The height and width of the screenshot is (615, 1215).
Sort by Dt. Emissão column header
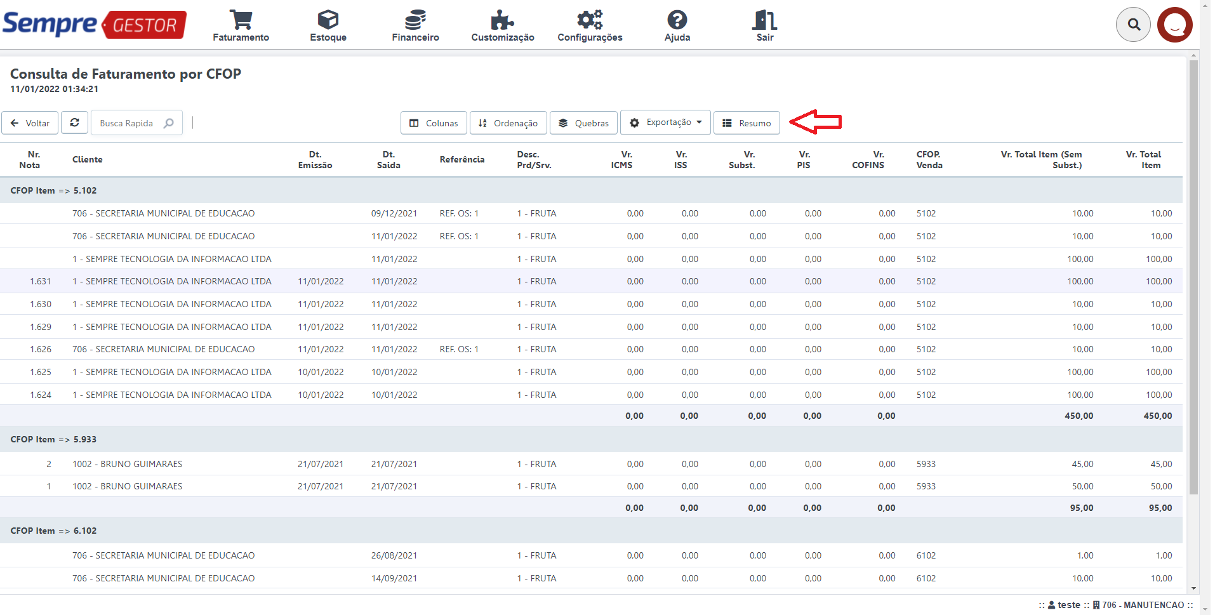[x=315, y=159]
